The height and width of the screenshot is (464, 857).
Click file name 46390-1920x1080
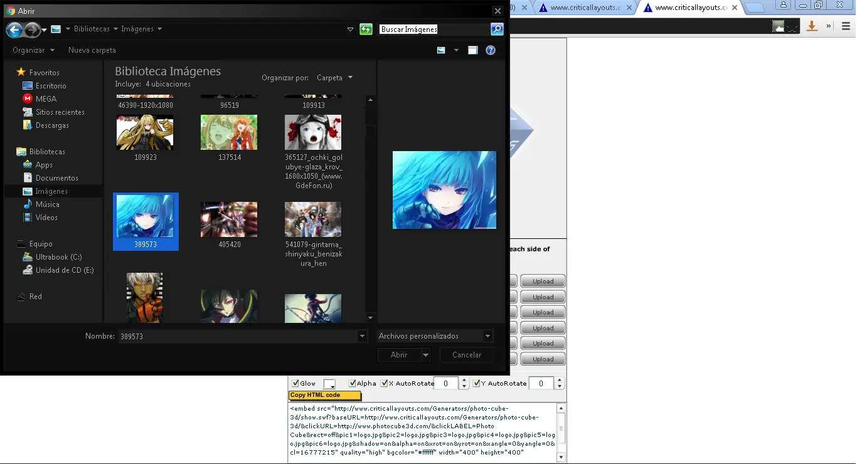(146, 105)
